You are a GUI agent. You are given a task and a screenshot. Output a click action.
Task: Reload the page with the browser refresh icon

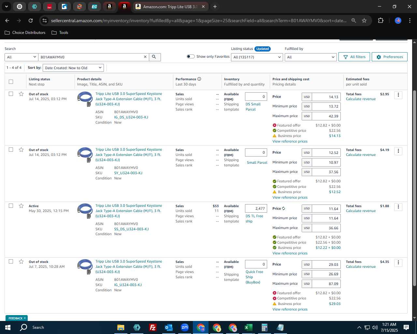(x=31, y=21)
